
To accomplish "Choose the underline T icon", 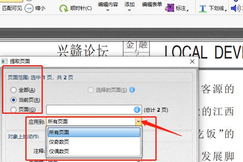I will [203, 9].
